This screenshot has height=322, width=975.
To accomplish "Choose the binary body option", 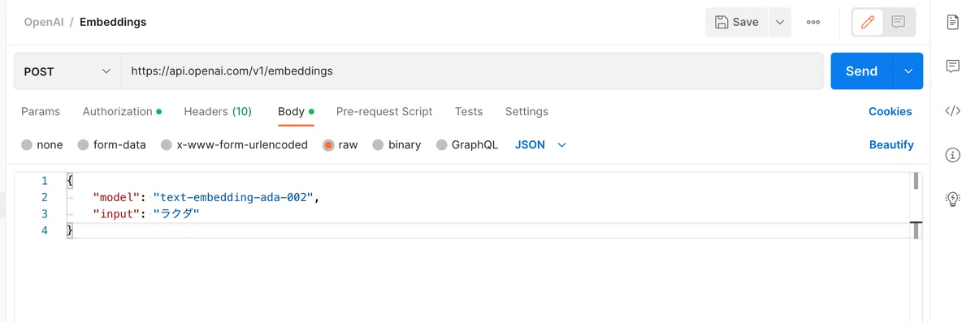I will coord(396,145).
